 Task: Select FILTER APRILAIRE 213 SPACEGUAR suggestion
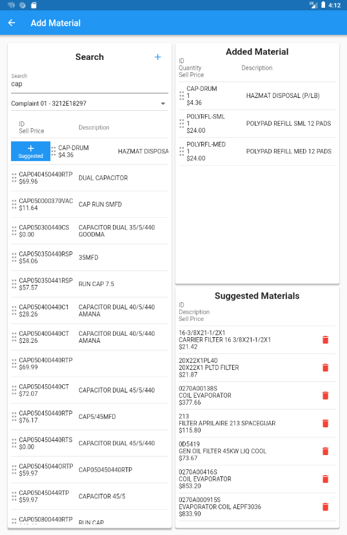click(227, 423)
